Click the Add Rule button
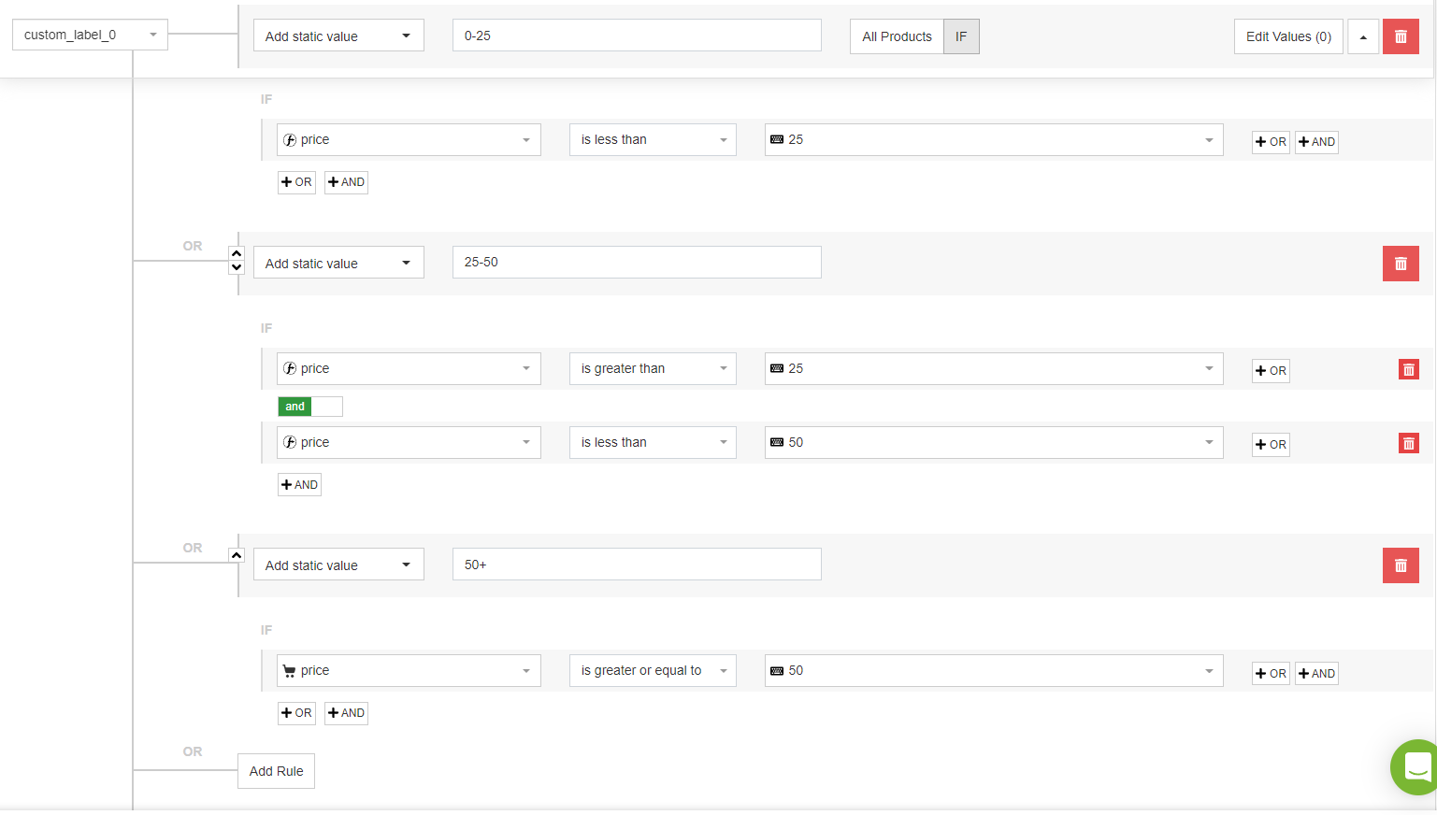 276,771
